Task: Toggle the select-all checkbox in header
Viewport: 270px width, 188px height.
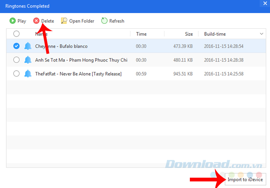Action: click(16, 34)
